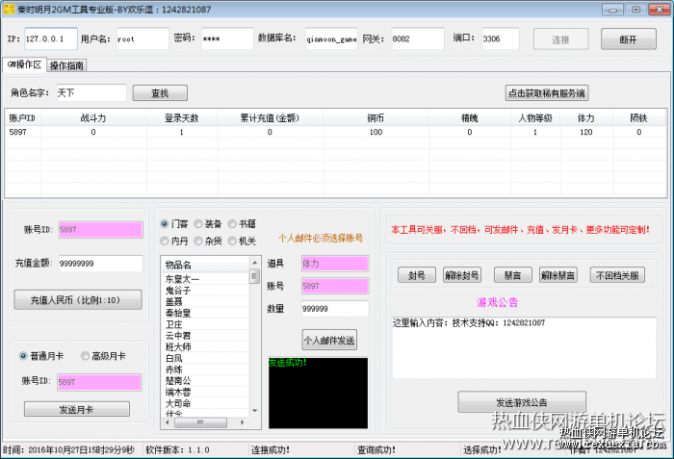Click the monthly card 账号ID field
Image resolution: width=674 pixels, height=459 pixels.
click(99, 382)
